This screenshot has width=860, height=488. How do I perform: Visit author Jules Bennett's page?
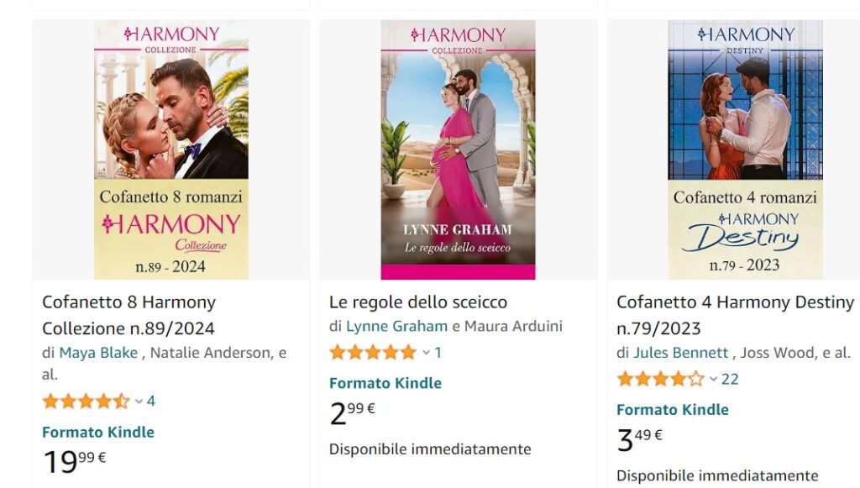coord(680,353)
